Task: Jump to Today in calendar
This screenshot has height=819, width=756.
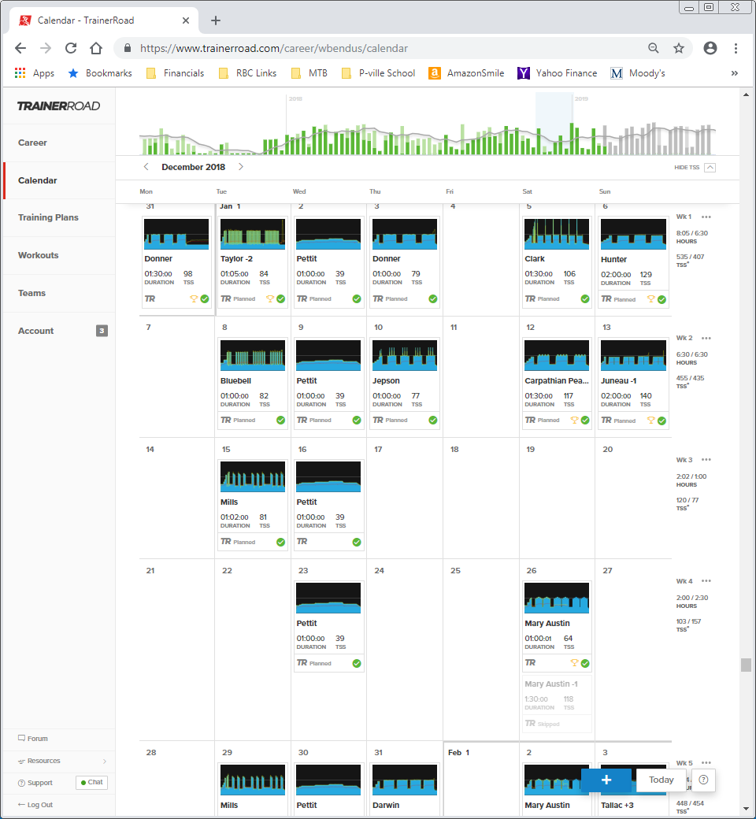Action: coord(661,780)
